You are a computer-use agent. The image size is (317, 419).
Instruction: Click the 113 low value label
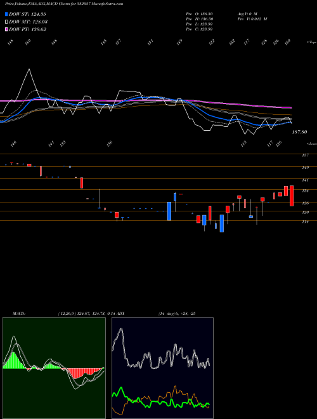(243, 143)
